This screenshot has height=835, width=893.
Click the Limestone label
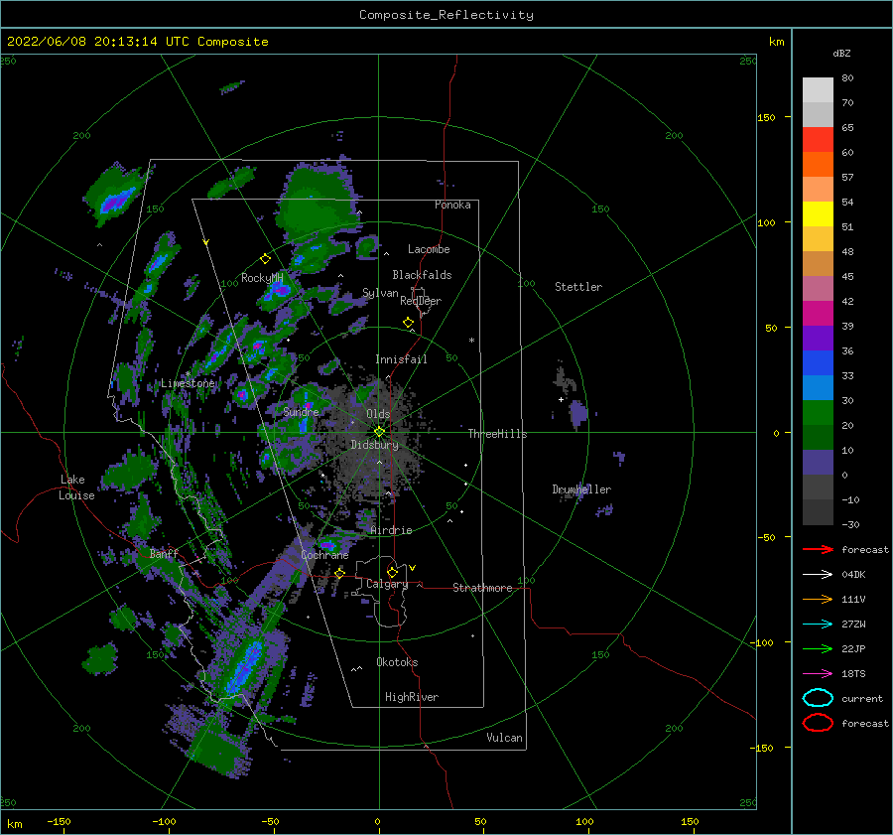pos(188,383)
